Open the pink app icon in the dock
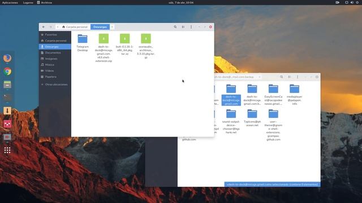This screenshot has width=362, height=203. 7,124
